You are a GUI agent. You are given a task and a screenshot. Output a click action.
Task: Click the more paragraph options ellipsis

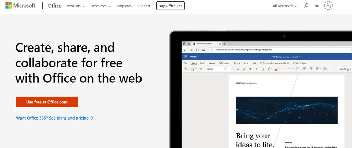pyautogui.click(x=332, y=69)
